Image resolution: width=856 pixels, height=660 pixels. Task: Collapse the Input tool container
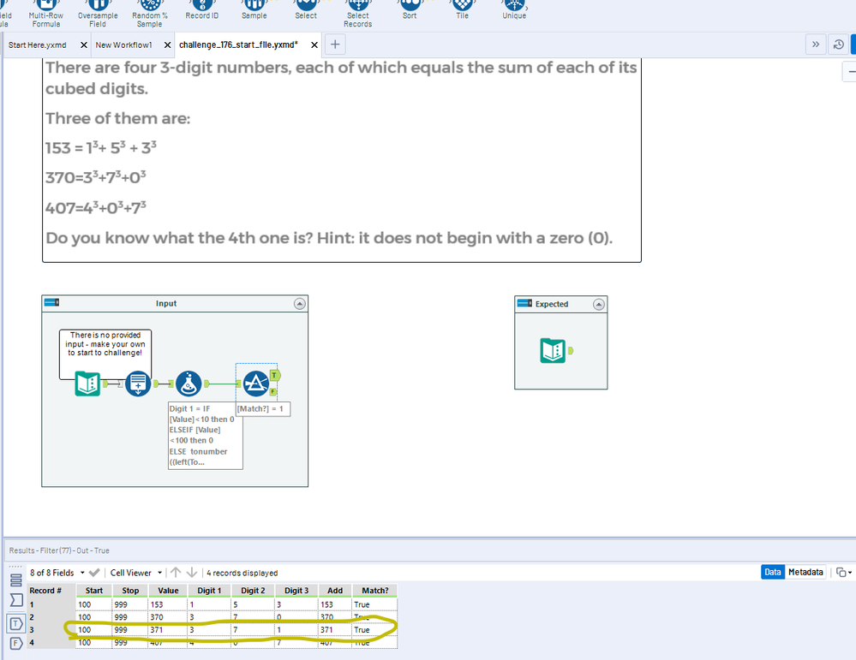300,304
